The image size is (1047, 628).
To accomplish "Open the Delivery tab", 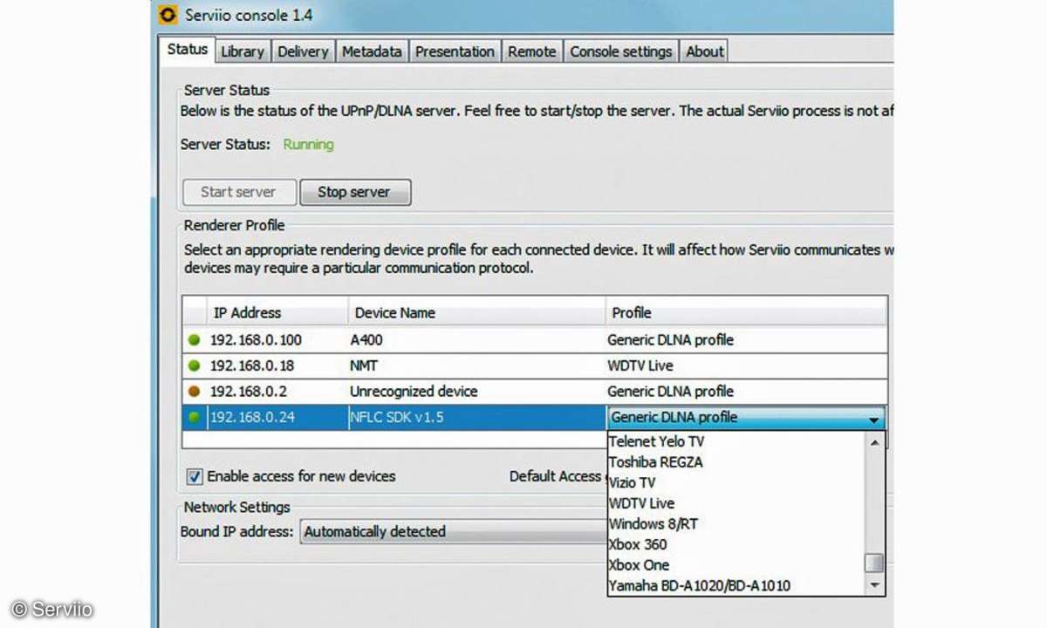I will pos(303,51).
